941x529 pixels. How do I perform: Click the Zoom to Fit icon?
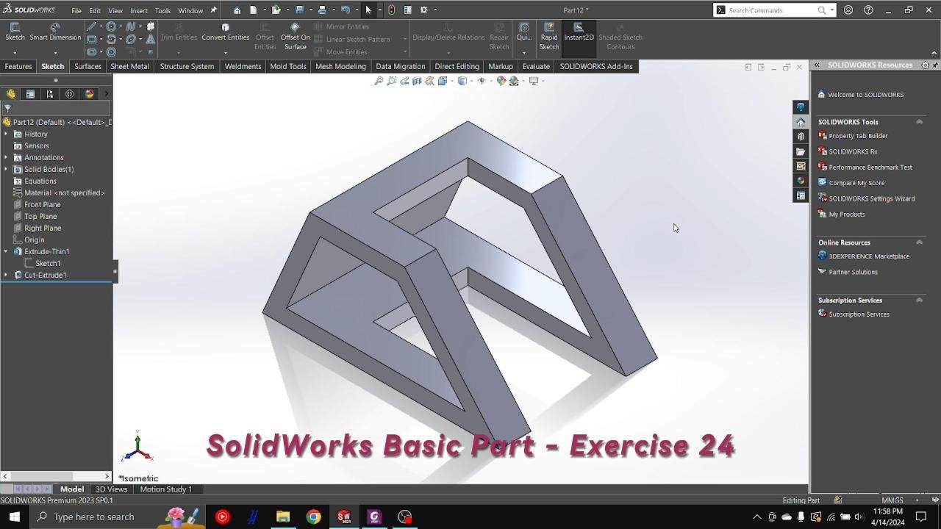coord(379,81)
